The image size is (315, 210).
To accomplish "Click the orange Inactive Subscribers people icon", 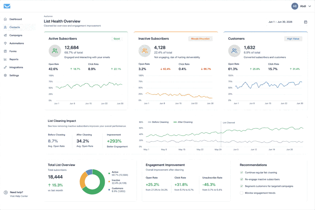I will 145,51.
